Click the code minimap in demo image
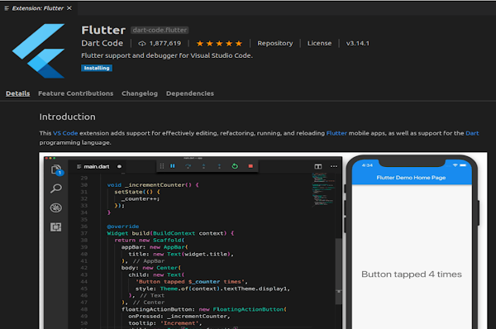The width and height of the screenshot is (496, 329). [x=323, y=189]
